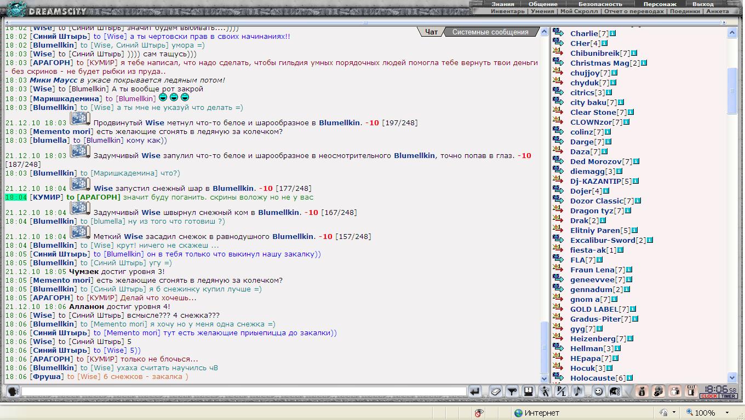Click the eraser icon to clear chat
Image resolution: width=745 pixels, height=420 pixels.
pyautogui.click(x=495, y=392)
